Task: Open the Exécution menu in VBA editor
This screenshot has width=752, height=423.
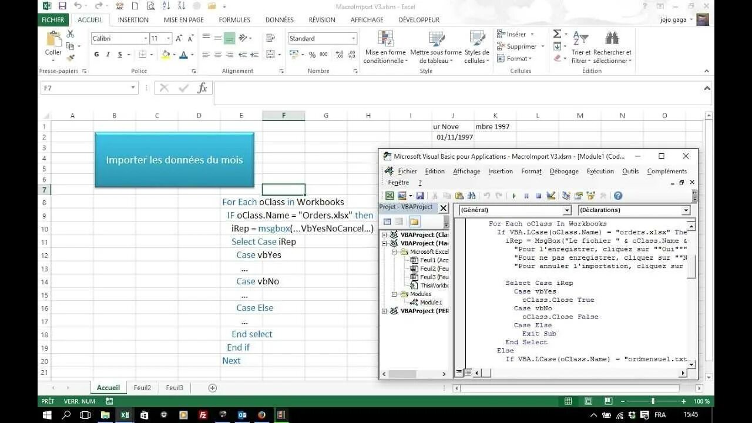Action: [600, 171]
